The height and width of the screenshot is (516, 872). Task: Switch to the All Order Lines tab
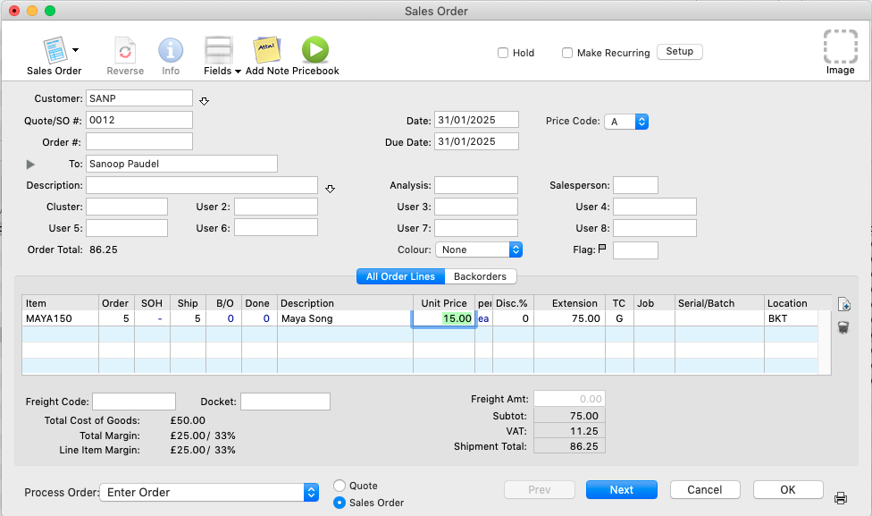point(400,276)
